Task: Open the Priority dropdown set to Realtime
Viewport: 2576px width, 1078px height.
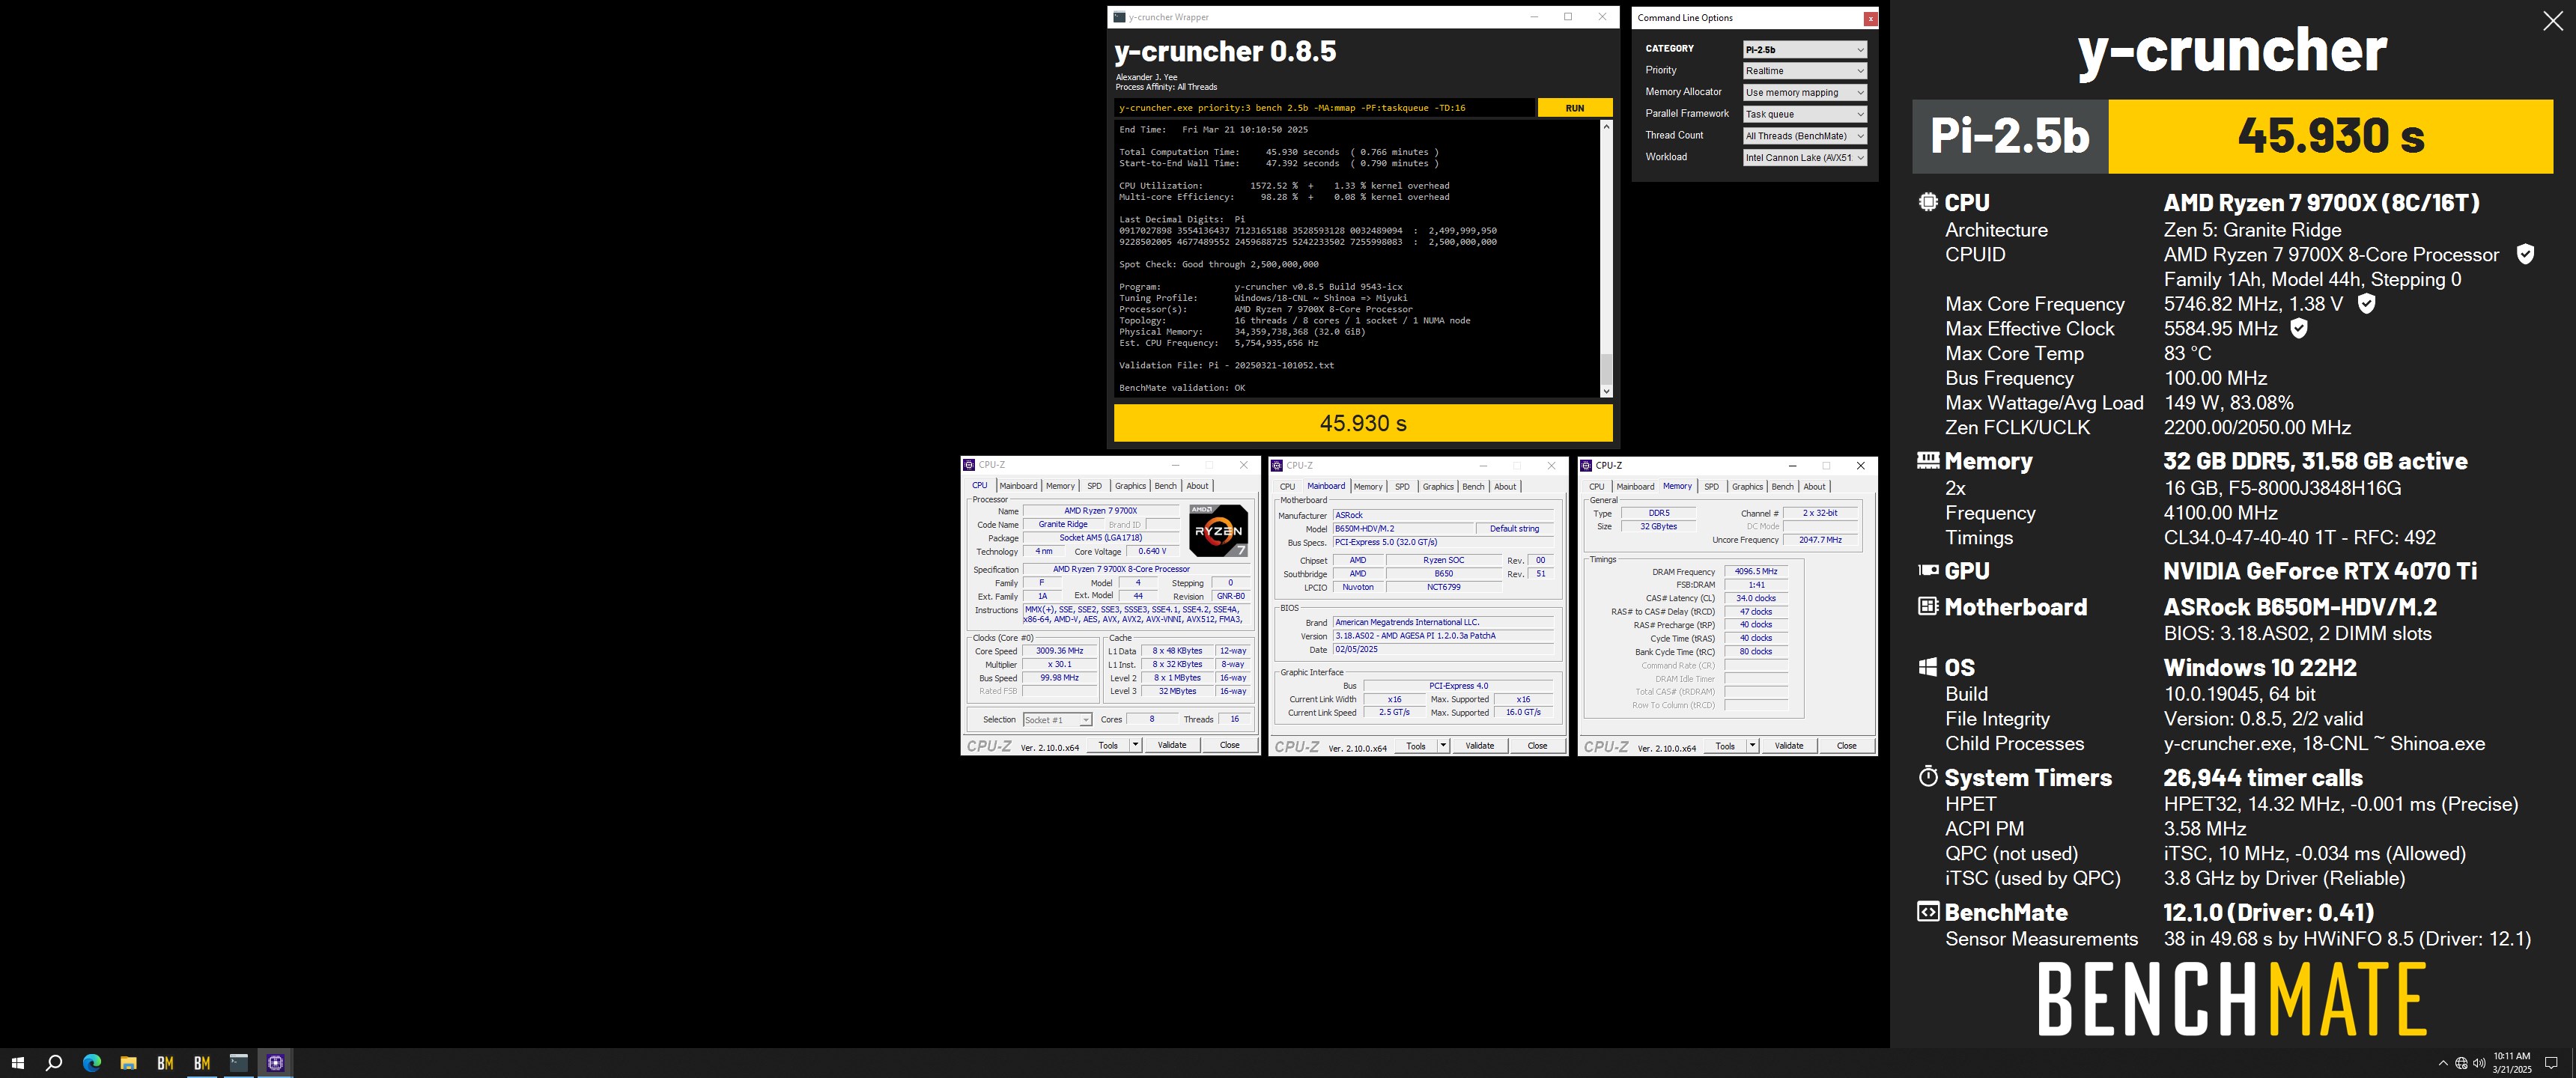Action: (x=1804, y=71)
